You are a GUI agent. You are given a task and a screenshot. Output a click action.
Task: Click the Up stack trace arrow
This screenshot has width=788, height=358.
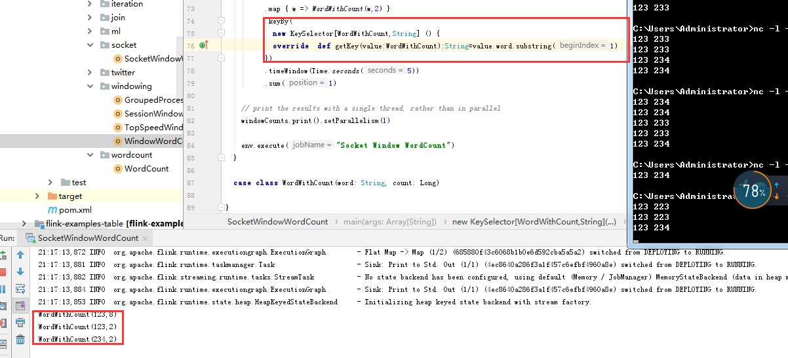pos(20,255)
